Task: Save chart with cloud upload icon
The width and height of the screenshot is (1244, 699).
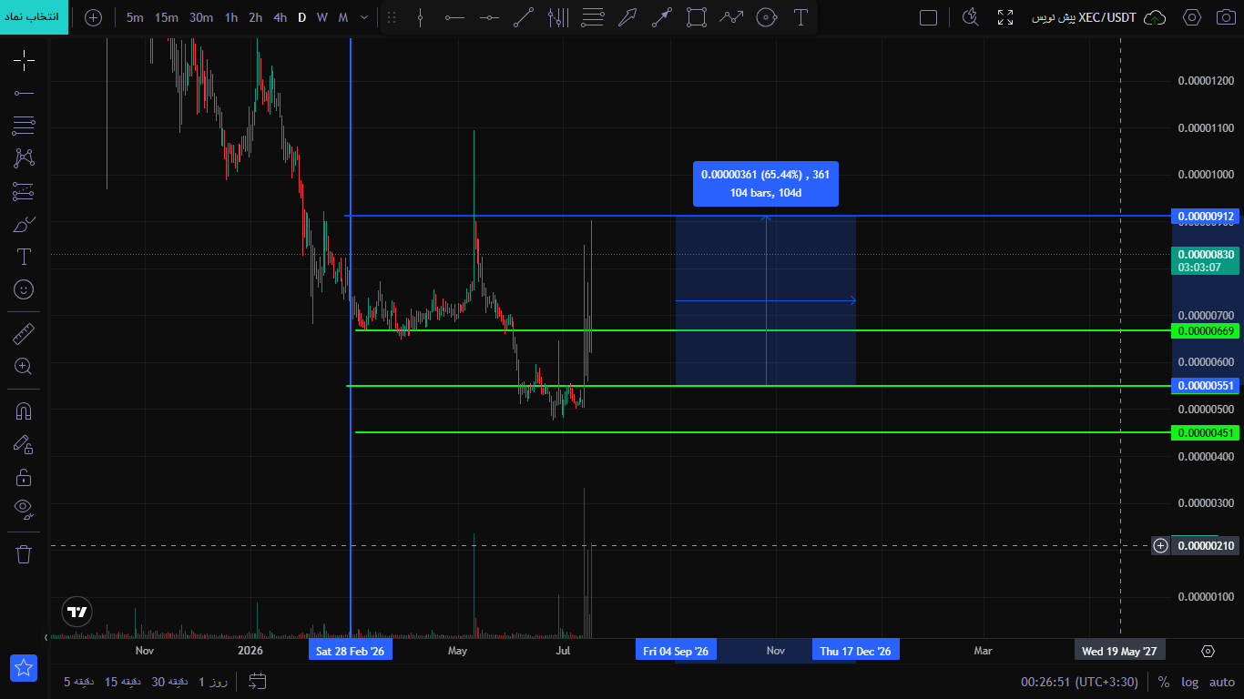Action: click(x=1155, y=17)
